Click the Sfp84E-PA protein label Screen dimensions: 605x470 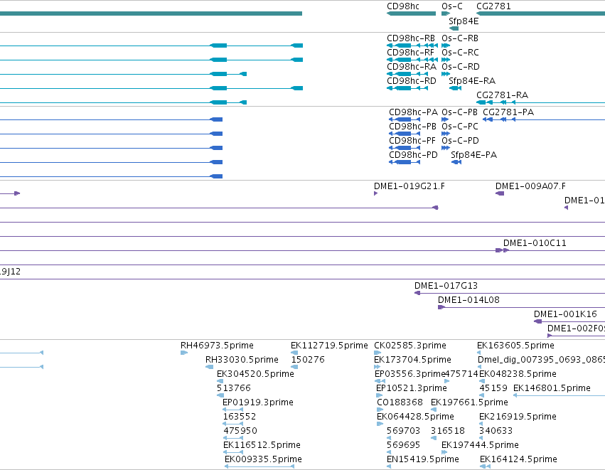pos(473,155)
